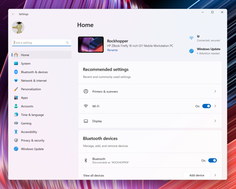Click the Privacy & security shield icon
The width and height of the screenshot is (236, 189).
pos(16,140)
